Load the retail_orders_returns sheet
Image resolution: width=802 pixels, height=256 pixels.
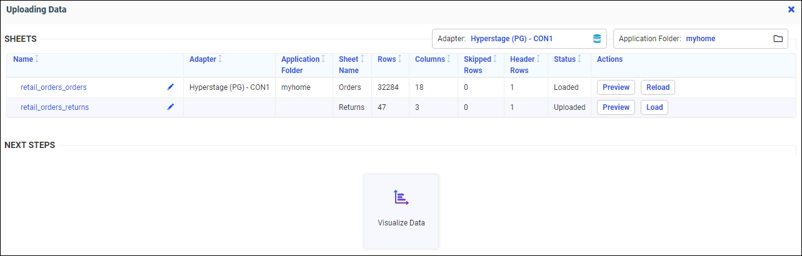tap(654, 107)
